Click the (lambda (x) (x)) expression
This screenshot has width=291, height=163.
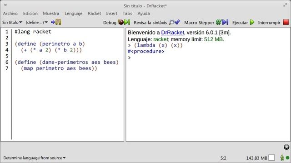coord(158,45)
